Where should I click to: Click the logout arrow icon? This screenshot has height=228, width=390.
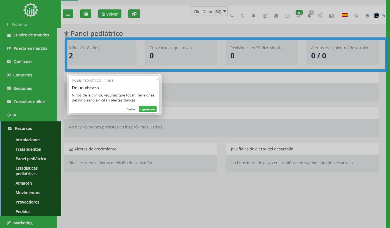(x=383, y=16)
